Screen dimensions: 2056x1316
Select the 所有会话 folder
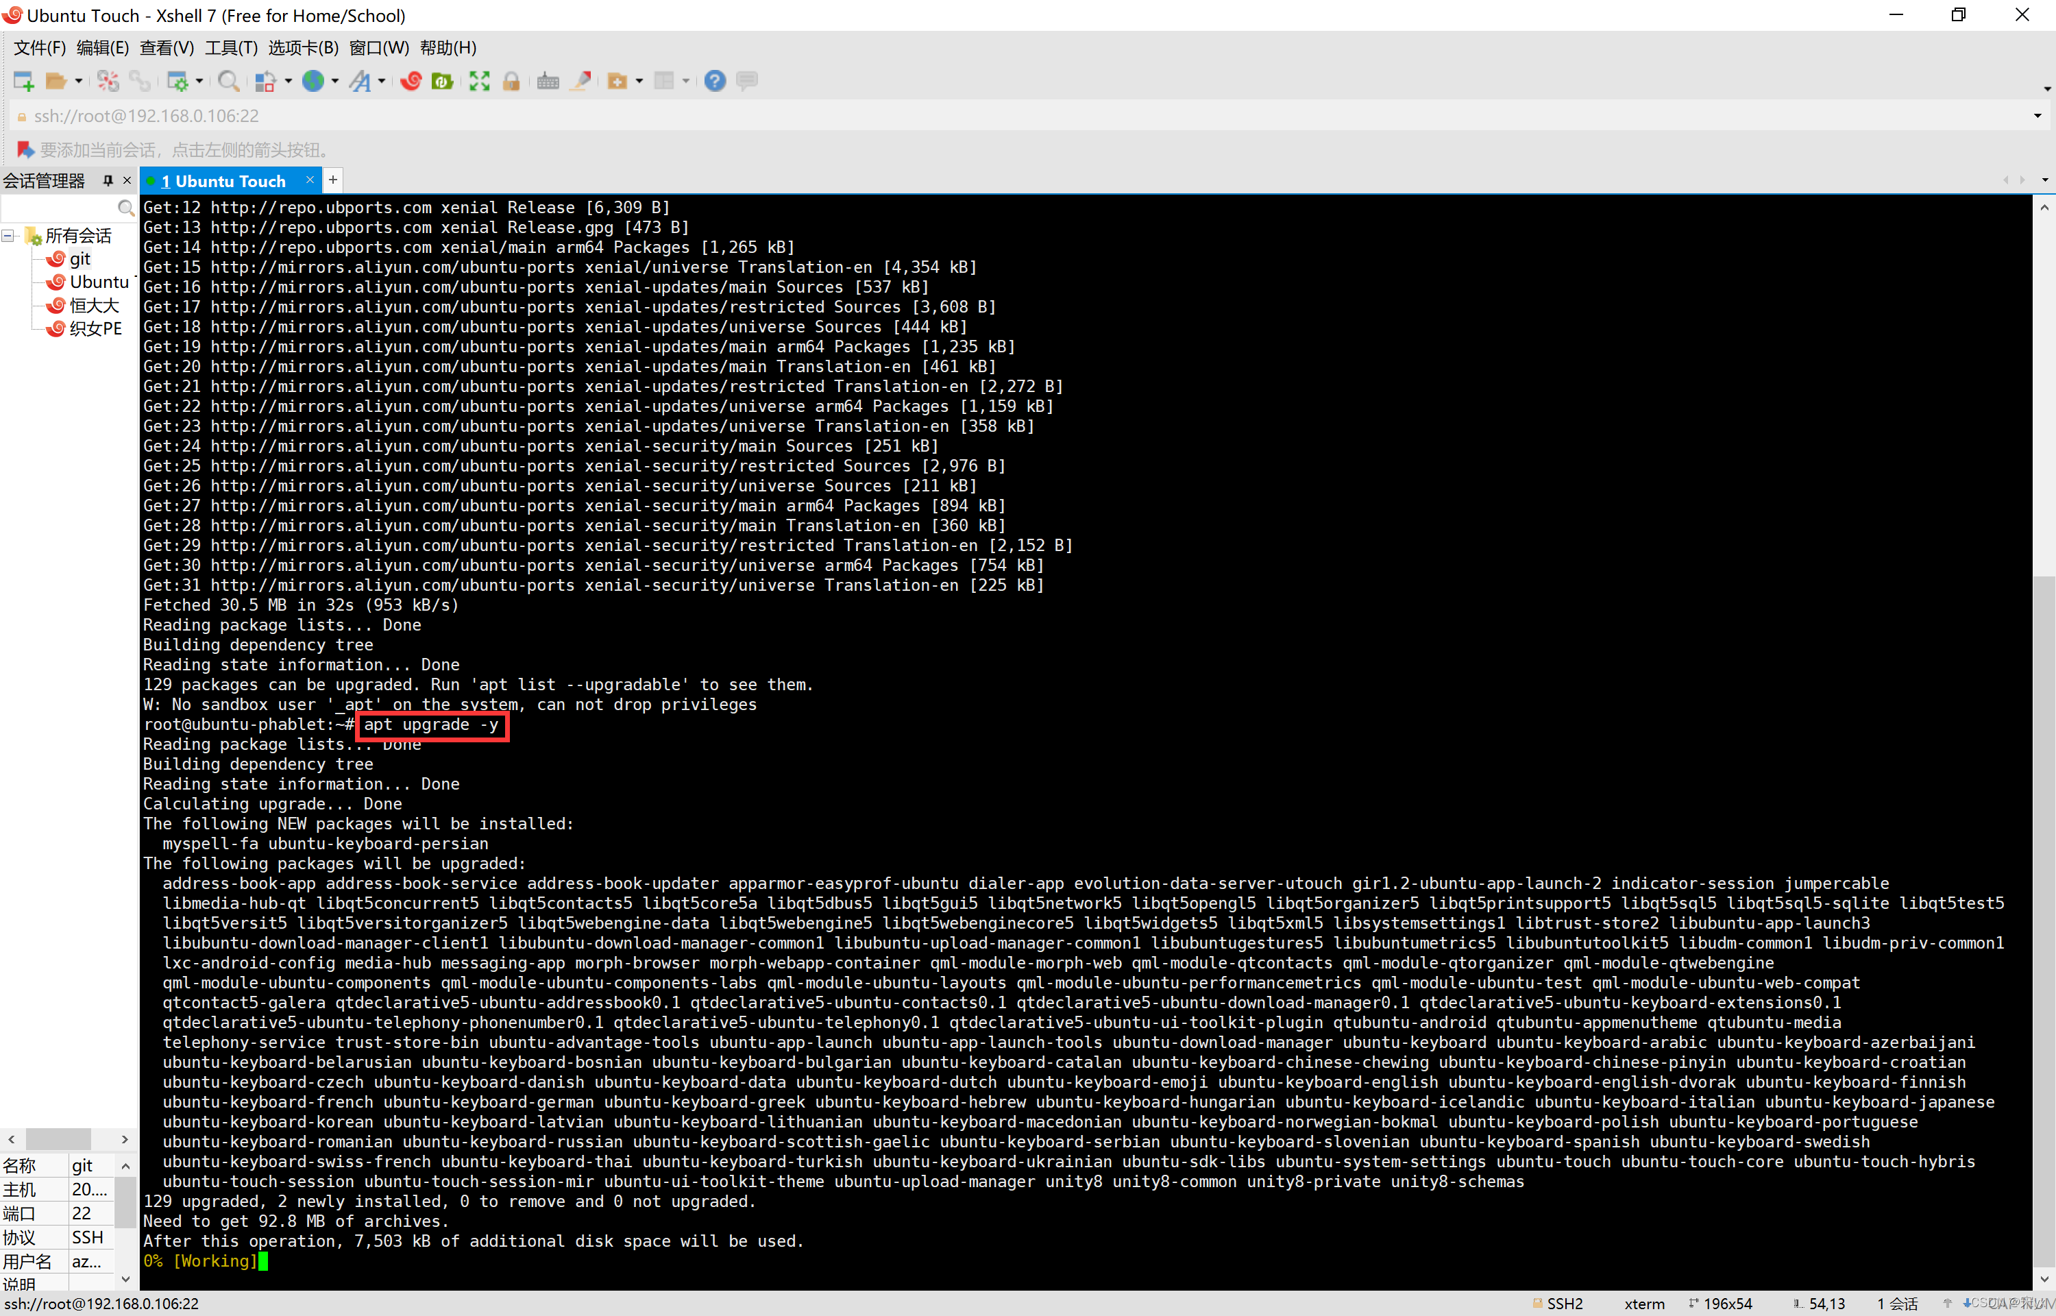69,236
